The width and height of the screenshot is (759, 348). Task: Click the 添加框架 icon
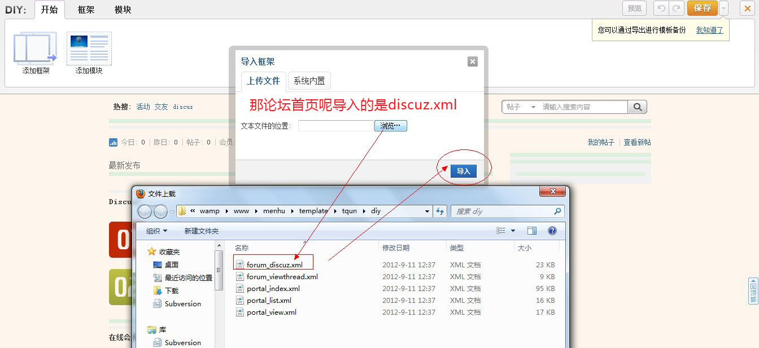[36, 49]
